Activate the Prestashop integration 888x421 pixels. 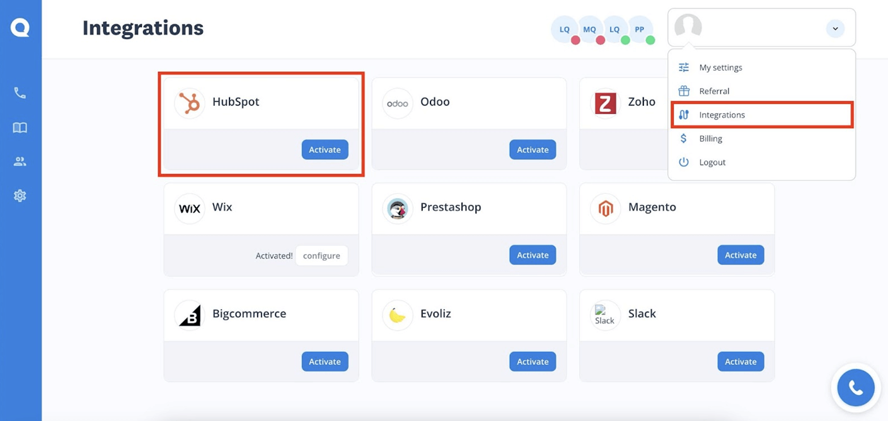click(x=533, y=255)
